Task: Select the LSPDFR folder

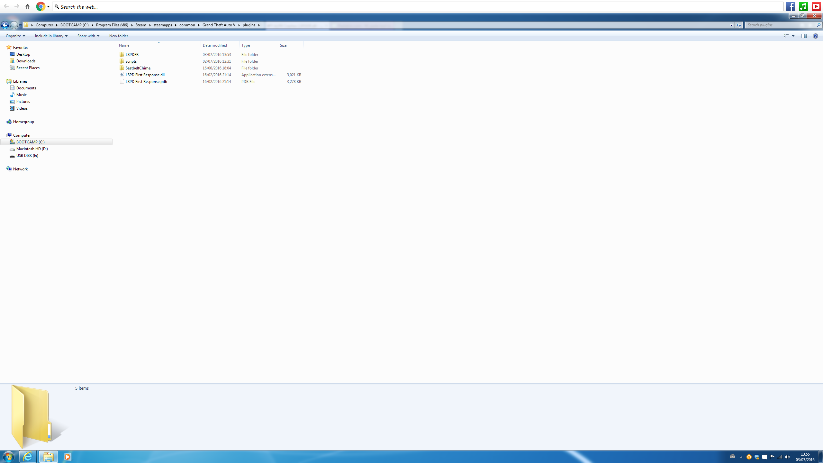Action: (x=132, y=55)
